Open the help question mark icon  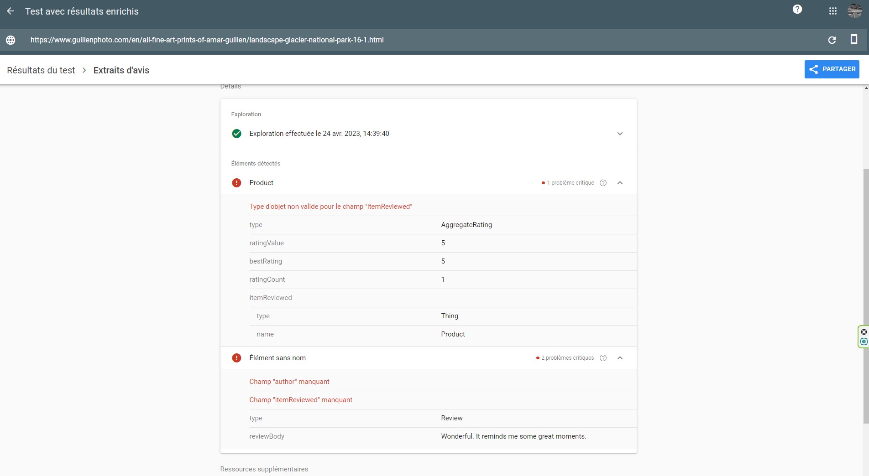point(797,10)
